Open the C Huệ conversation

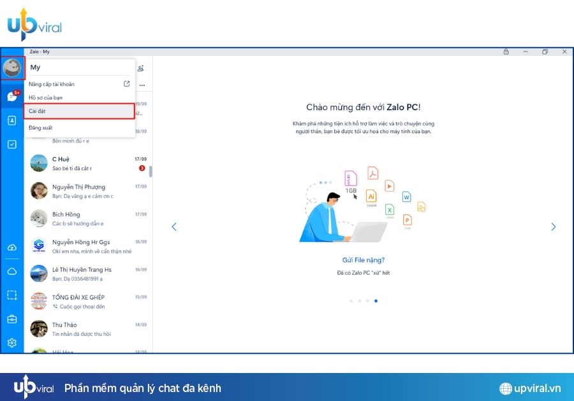pos(88,163)
